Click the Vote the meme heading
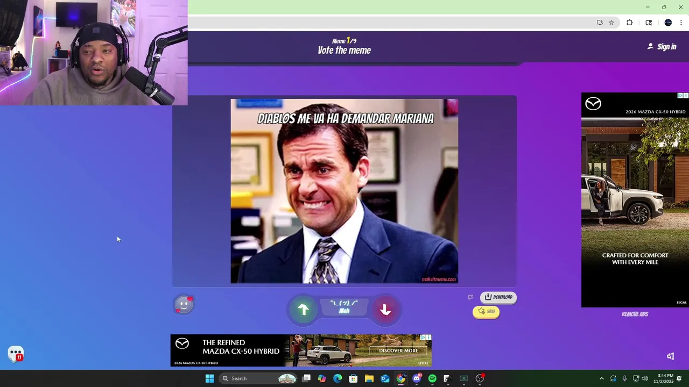The image size is (689, 387). click(344, 51)
